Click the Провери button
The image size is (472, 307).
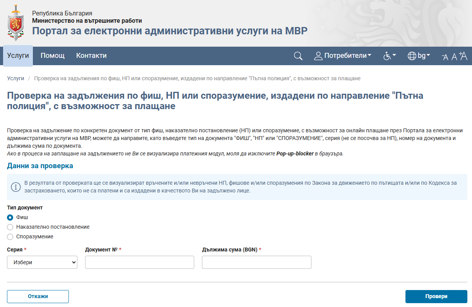click(436, 297)
